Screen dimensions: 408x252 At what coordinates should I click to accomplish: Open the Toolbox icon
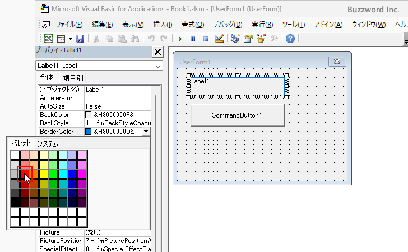coord(274,39)
